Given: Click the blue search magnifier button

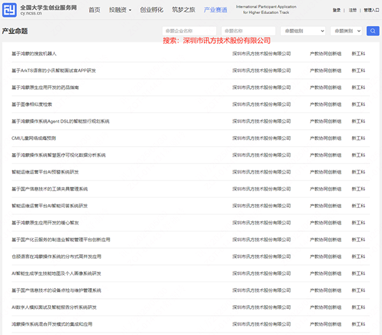Looking at the screenshot, I should (373, 31).
